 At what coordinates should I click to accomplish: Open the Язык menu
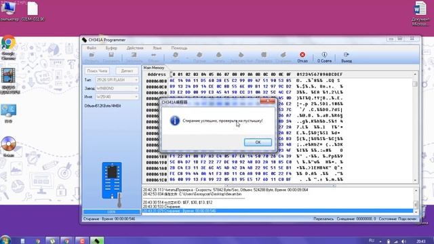[x=157, y=48]
